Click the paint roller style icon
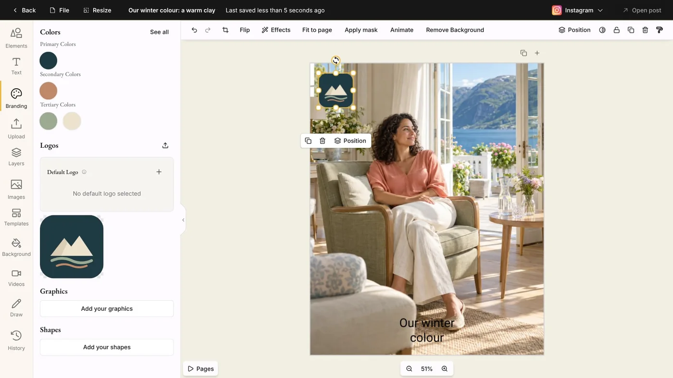Image resolution: width=673 pixels, height=378 pixels. (660, 30)
